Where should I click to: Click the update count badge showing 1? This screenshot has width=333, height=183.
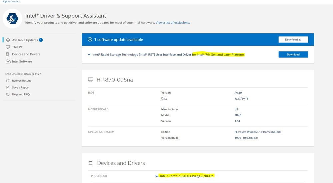point(41,40)
